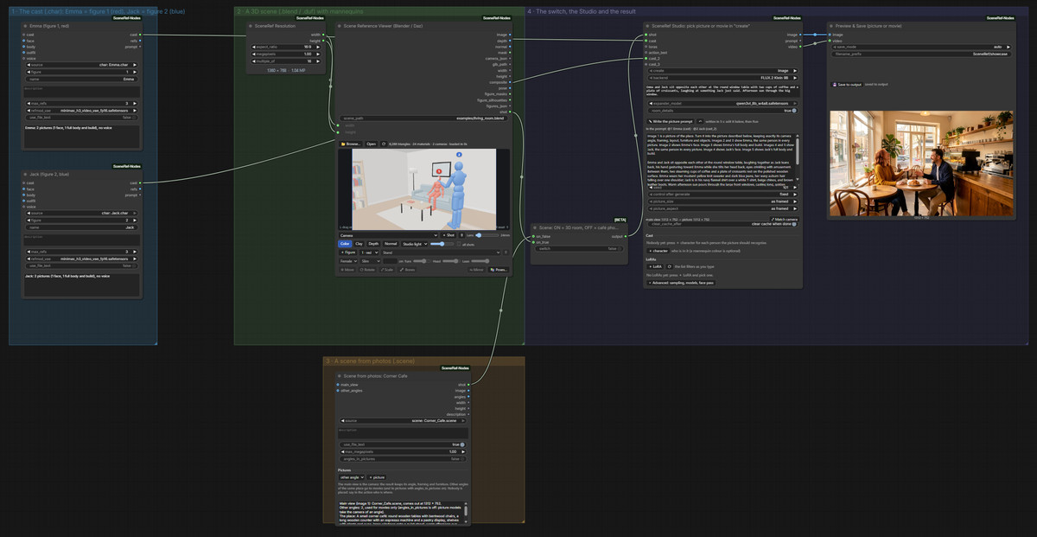Click the generated café picture preview

point(920,163)
